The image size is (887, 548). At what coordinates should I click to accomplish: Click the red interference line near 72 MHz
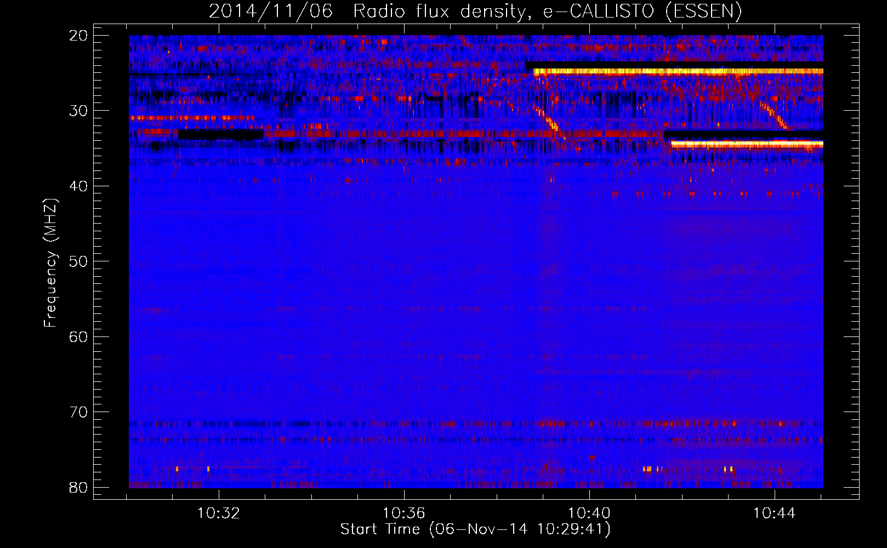click(x=476, y=424)
